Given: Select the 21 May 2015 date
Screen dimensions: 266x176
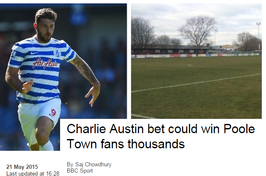Looking at the screenshot, I should pos(22,167).
